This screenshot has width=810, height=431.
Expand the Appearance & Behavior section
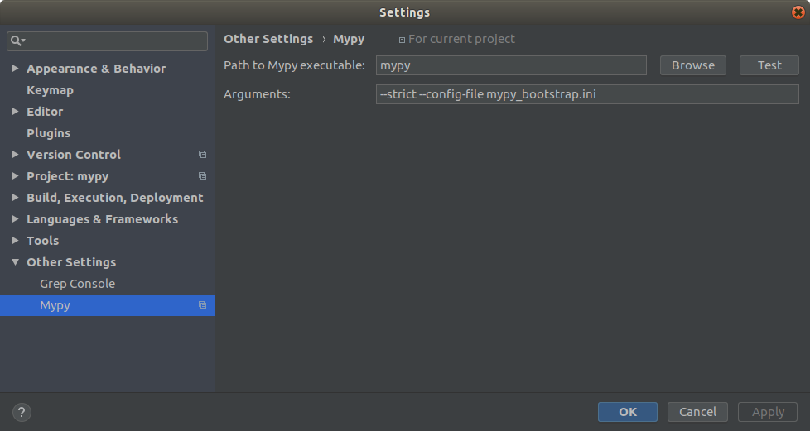[16, 69]
